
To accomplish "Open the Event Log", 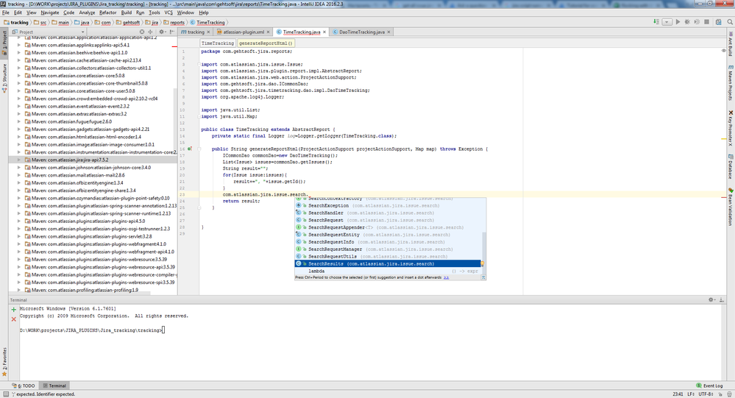I will [709, 385].
